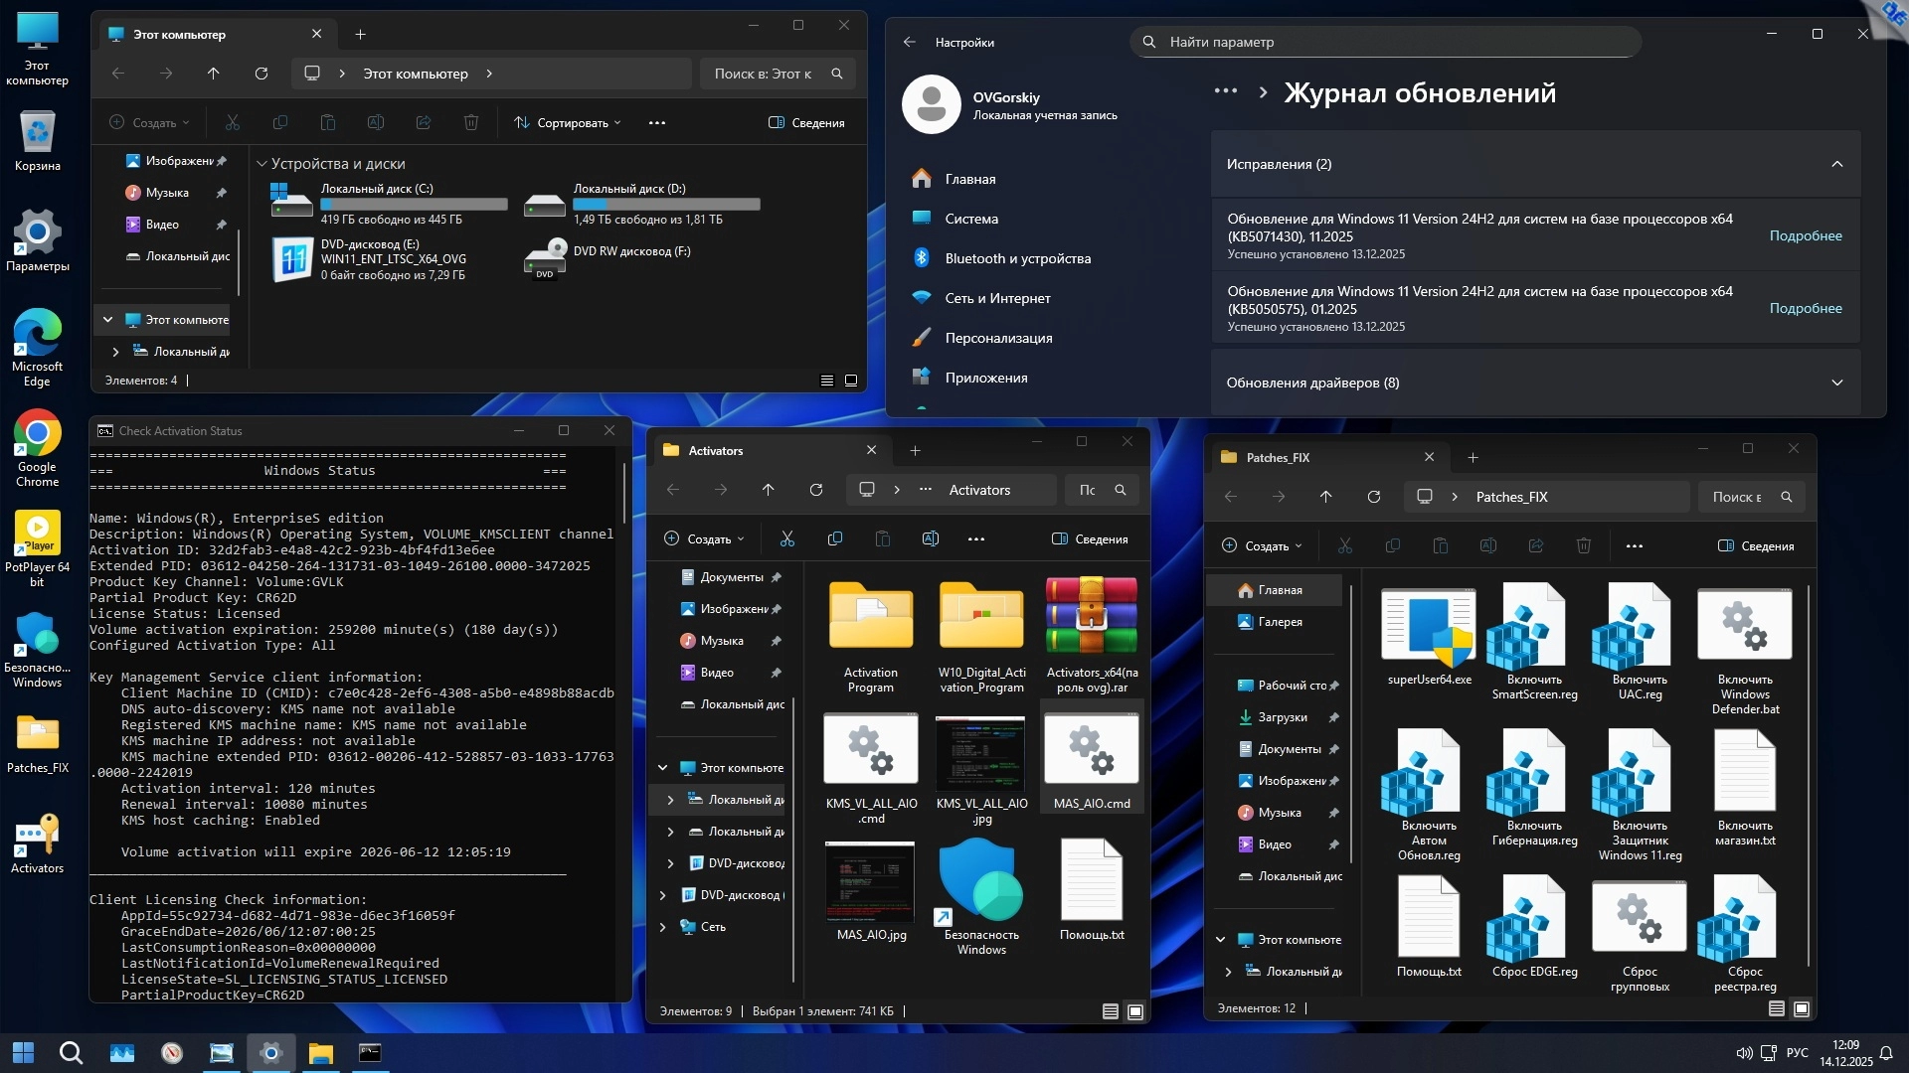Switch Activators window to details view layout
Image resolution: width=1909 pixels, height=1073 pixels.
point(1110,1011)
